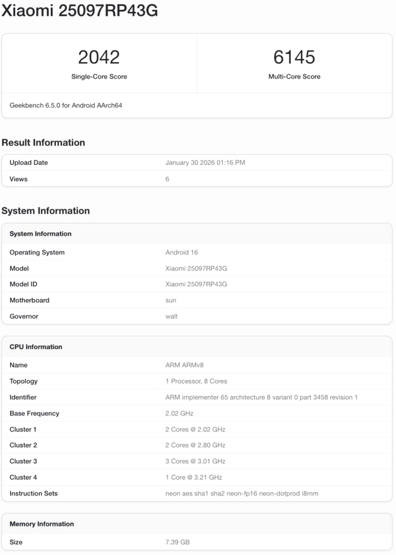This screenshot has width=396, height=555.
Task: Click the Operating System label
Action: pos(37,252)
